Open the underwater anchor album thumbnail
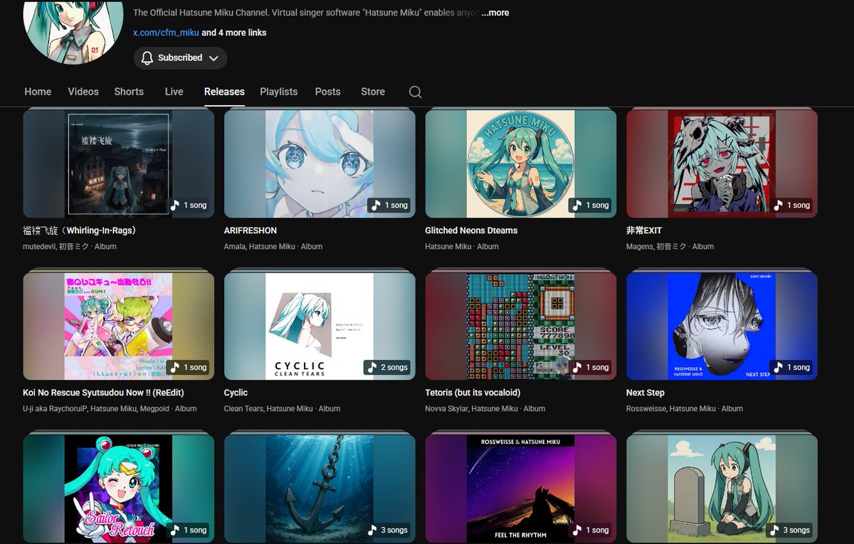This screenshot has width=854, height=544. 320,489
